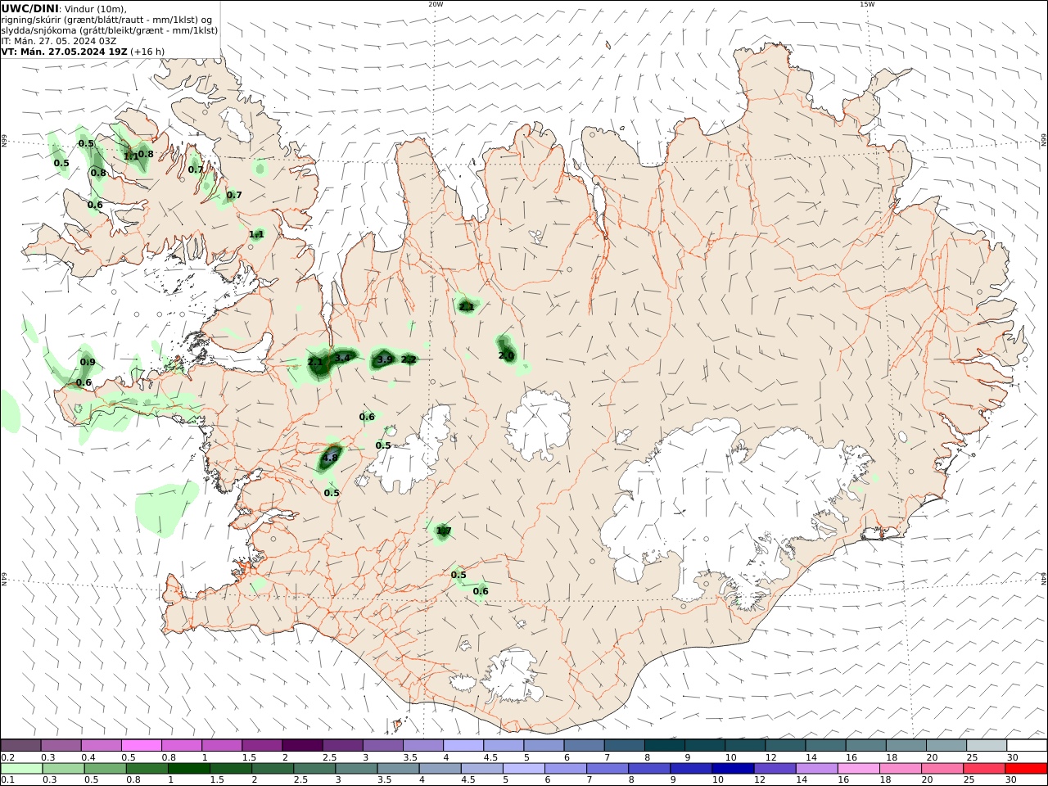Click the dusty mauve 0.2–0.3 snow swatch

[21, 745]
